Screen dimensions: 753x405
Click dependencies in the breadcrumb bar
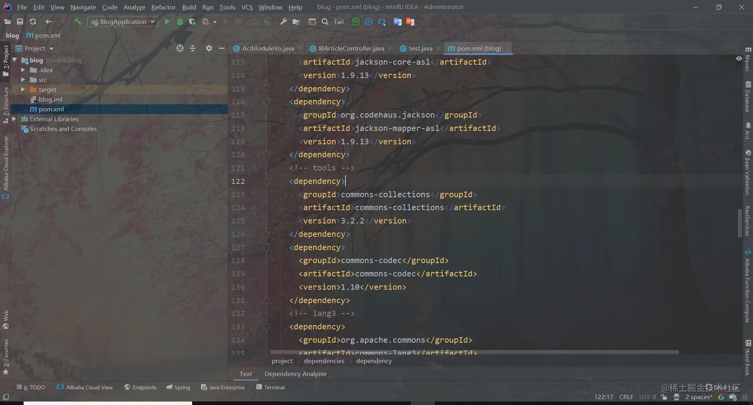[x=324, y=361]
